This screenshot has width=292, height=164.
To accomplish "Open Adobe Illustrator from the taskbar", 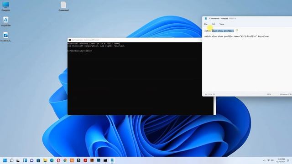I will [92, 160].
